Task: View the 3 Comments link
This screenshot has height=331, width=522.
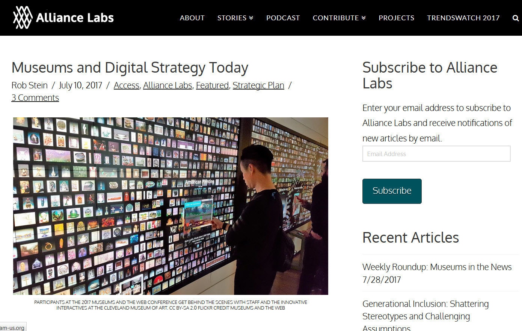Action: (x=35, y=98)
